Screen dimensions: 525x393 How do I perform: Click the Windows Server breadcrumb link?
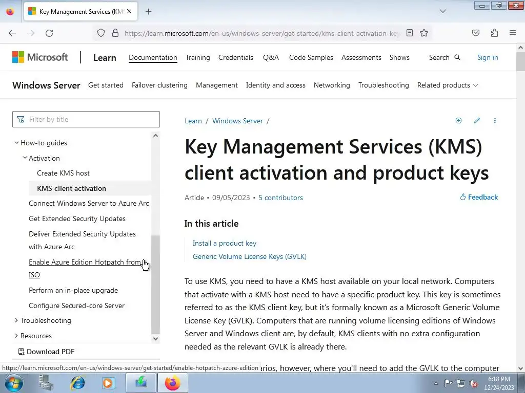pos(238,121)
